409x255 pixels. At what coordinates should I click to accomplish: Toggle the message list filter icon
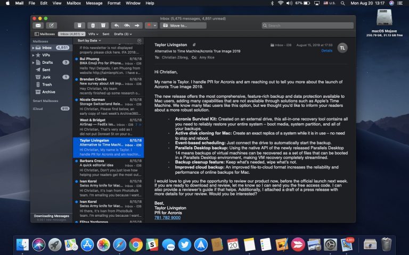(140, 40)
